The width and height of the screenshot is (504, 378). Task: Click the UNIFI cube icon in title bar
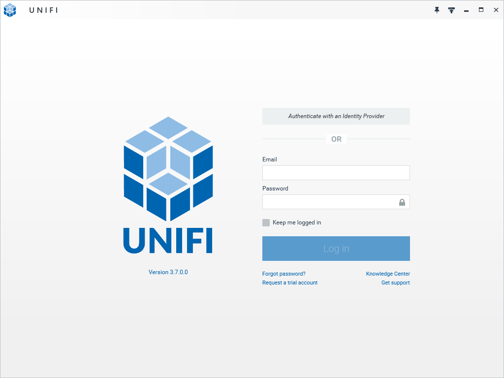pyautogui.click(x=10, y=10)
